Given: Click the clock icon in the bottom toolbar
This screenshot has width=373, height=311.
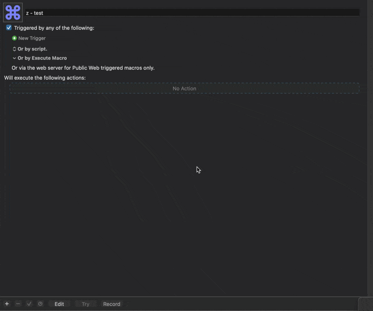Looking at the screenshot, I should coord(40,304).
